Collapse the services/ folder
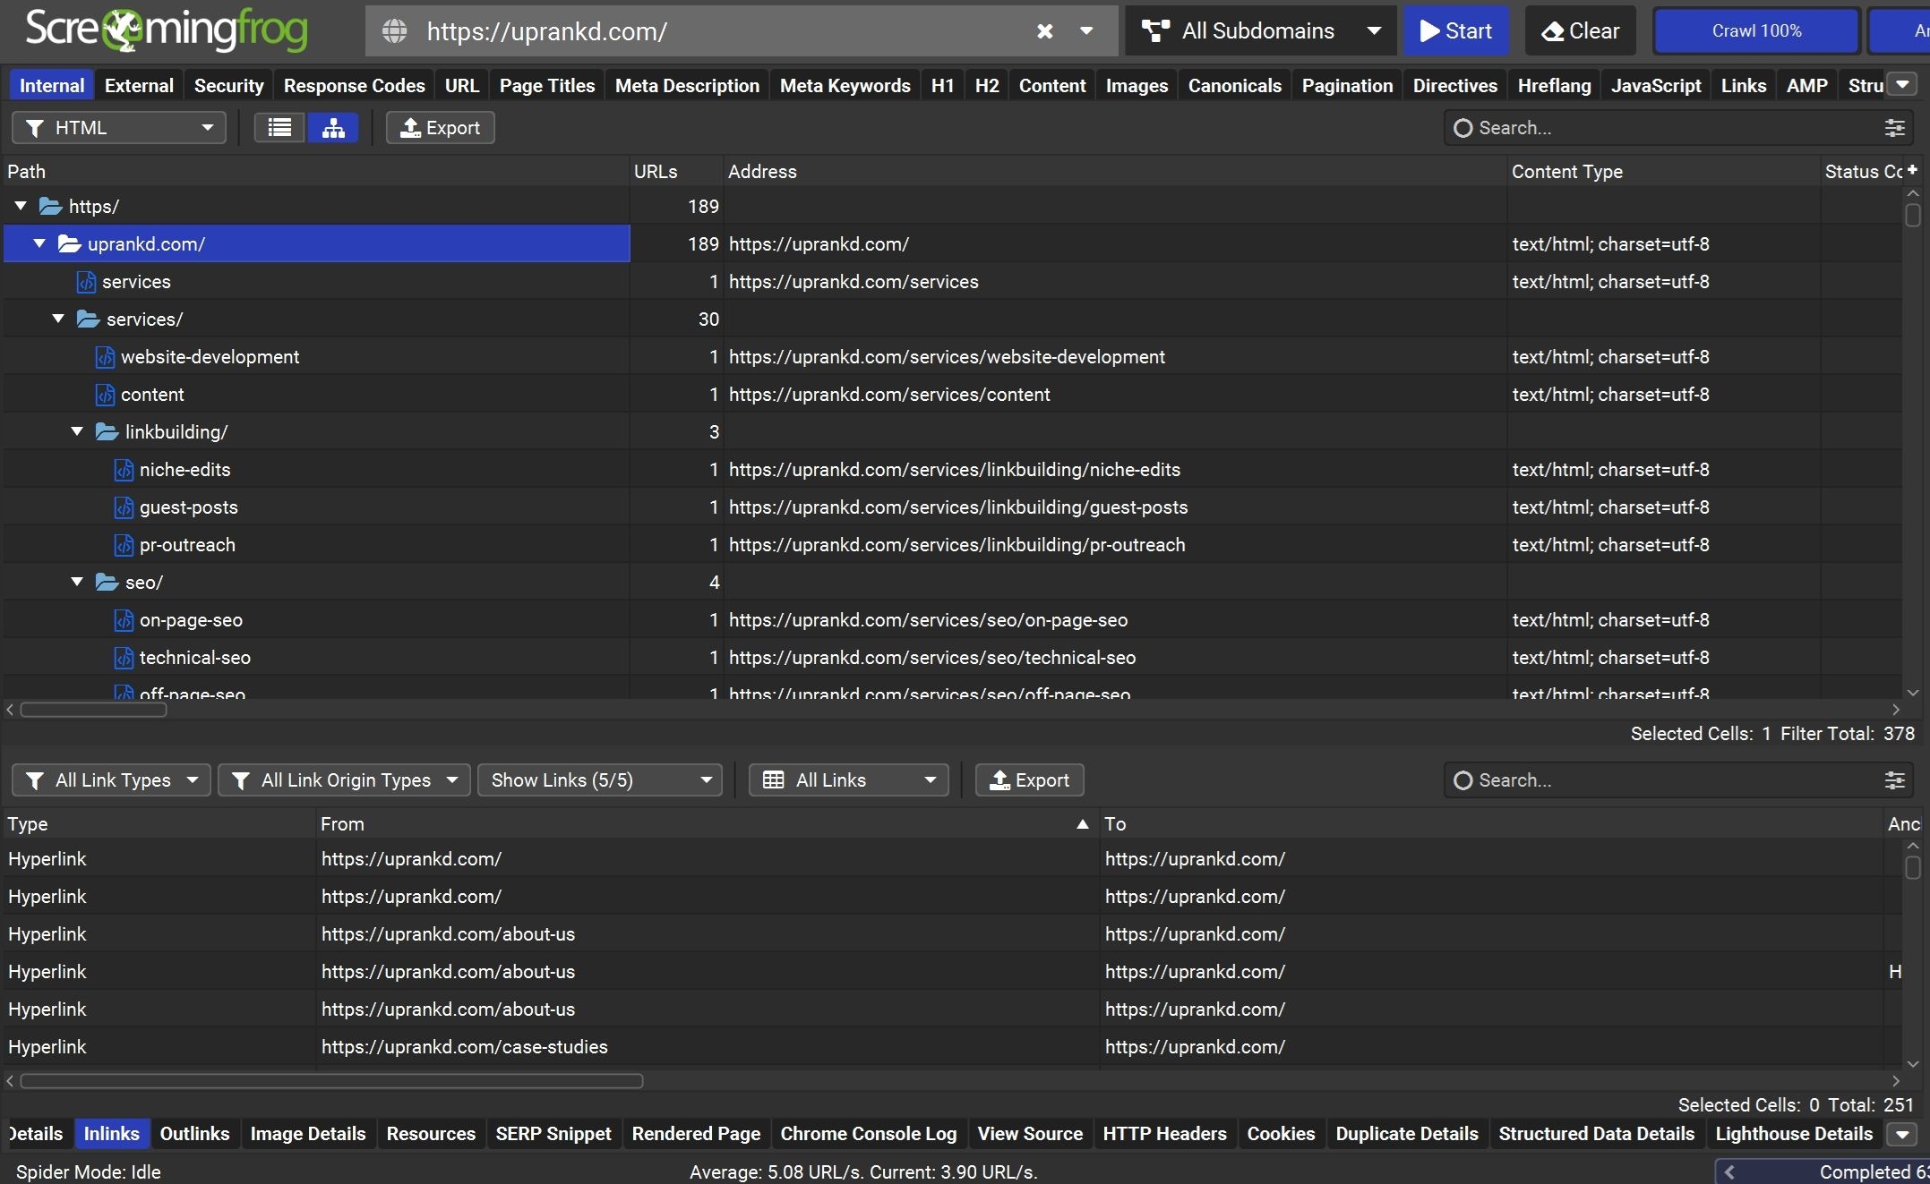The image size is (1930, 1184). 58,319
